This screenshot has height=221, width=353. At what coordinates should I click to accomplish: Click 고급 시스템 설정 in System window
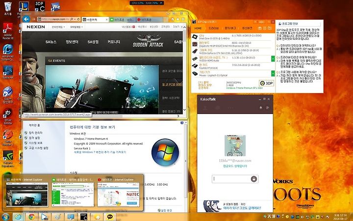39,148
